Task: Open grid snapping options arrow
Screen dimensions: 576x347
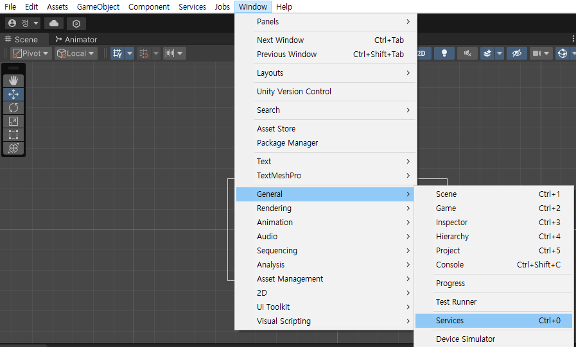Action: [x=130, y=53]
